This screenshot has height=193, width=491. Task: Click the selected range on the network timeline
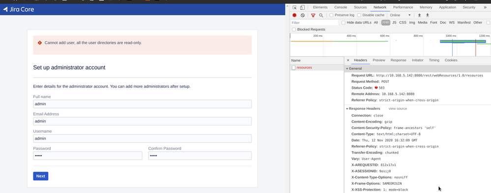[x=463, y=42]
